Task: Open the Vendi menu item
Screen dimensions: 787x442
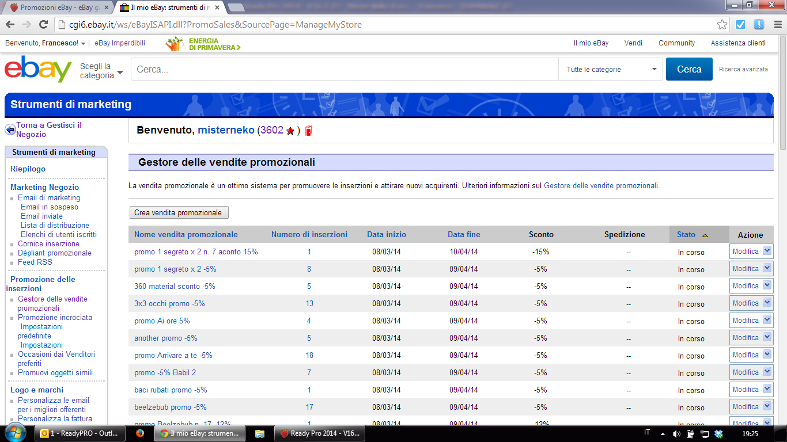Action: click(634, 43)
